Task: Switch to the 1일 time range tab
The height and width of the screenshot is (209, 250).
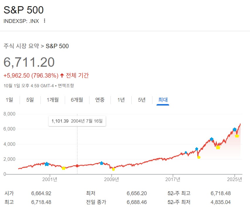Action: coord(10,100)
